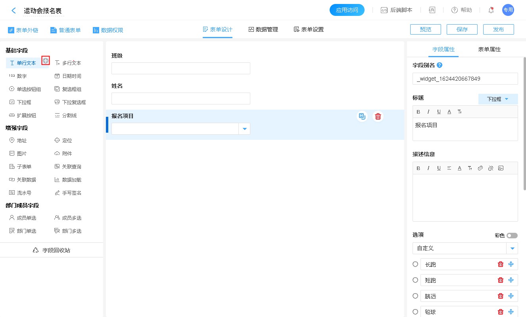Click the 发布 button
This screenshot has height=317, width=526.
[x=498, y=29]
